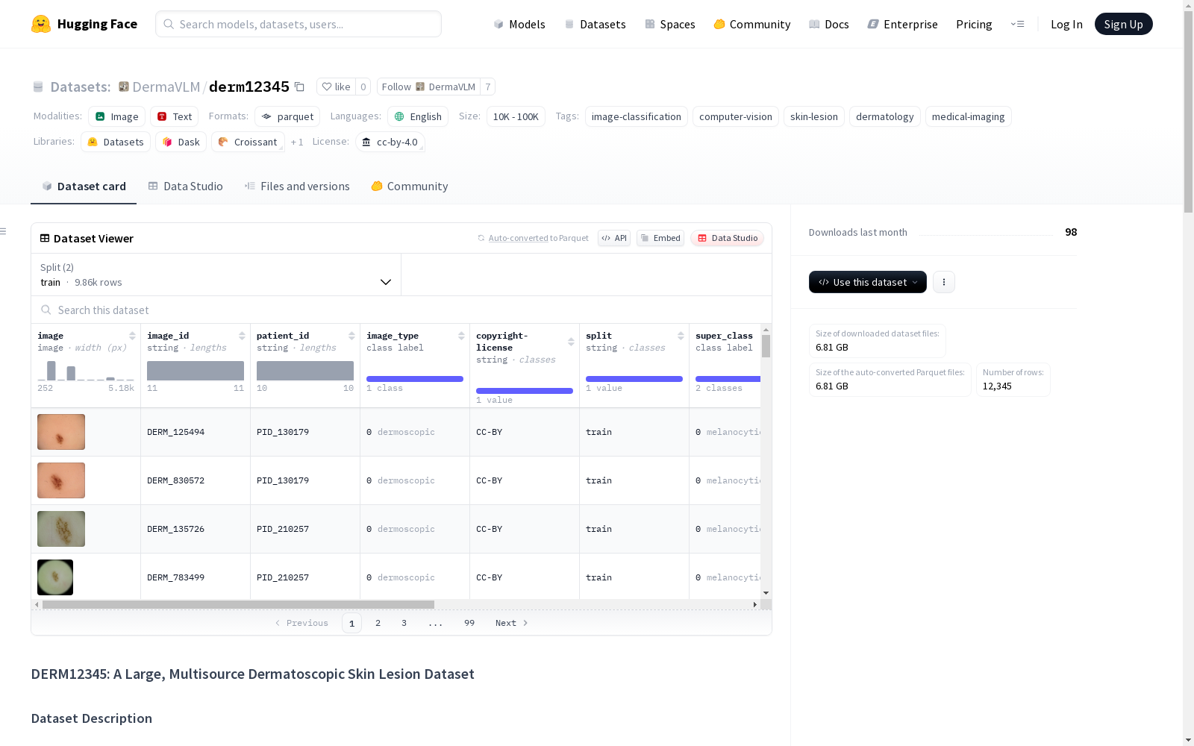Image resolution: width=1194 pixels, height=746 pixels.
Task: Open Enterprise in the top navigation
Action: coord(902,24)
